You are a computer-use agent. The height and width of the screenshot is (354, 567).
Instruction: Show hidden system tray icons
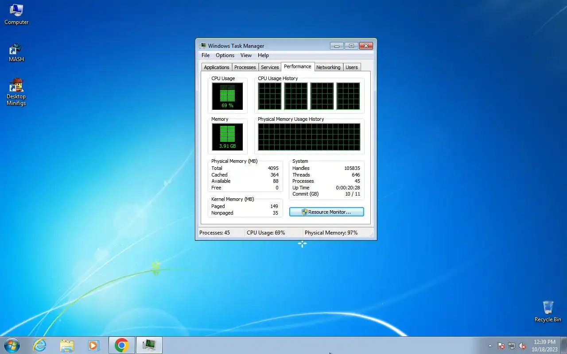(x=490, y=346)
